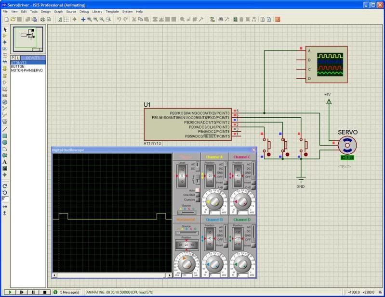Click '5 Message(s)' in status bar
Screen dimensions: 385x297
[69, 292]
